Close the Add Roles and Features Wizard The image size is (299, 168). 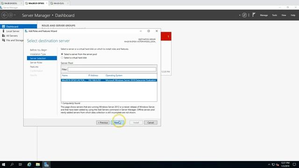pos(157,31)
